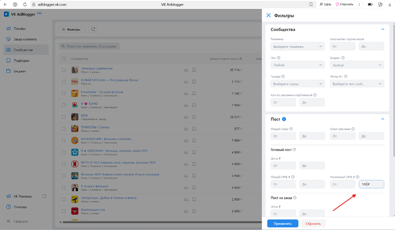Tick the checkbox for Леонардо Дайвинчик
This screenshot has height=230, width=395.
tap(64, 70)
